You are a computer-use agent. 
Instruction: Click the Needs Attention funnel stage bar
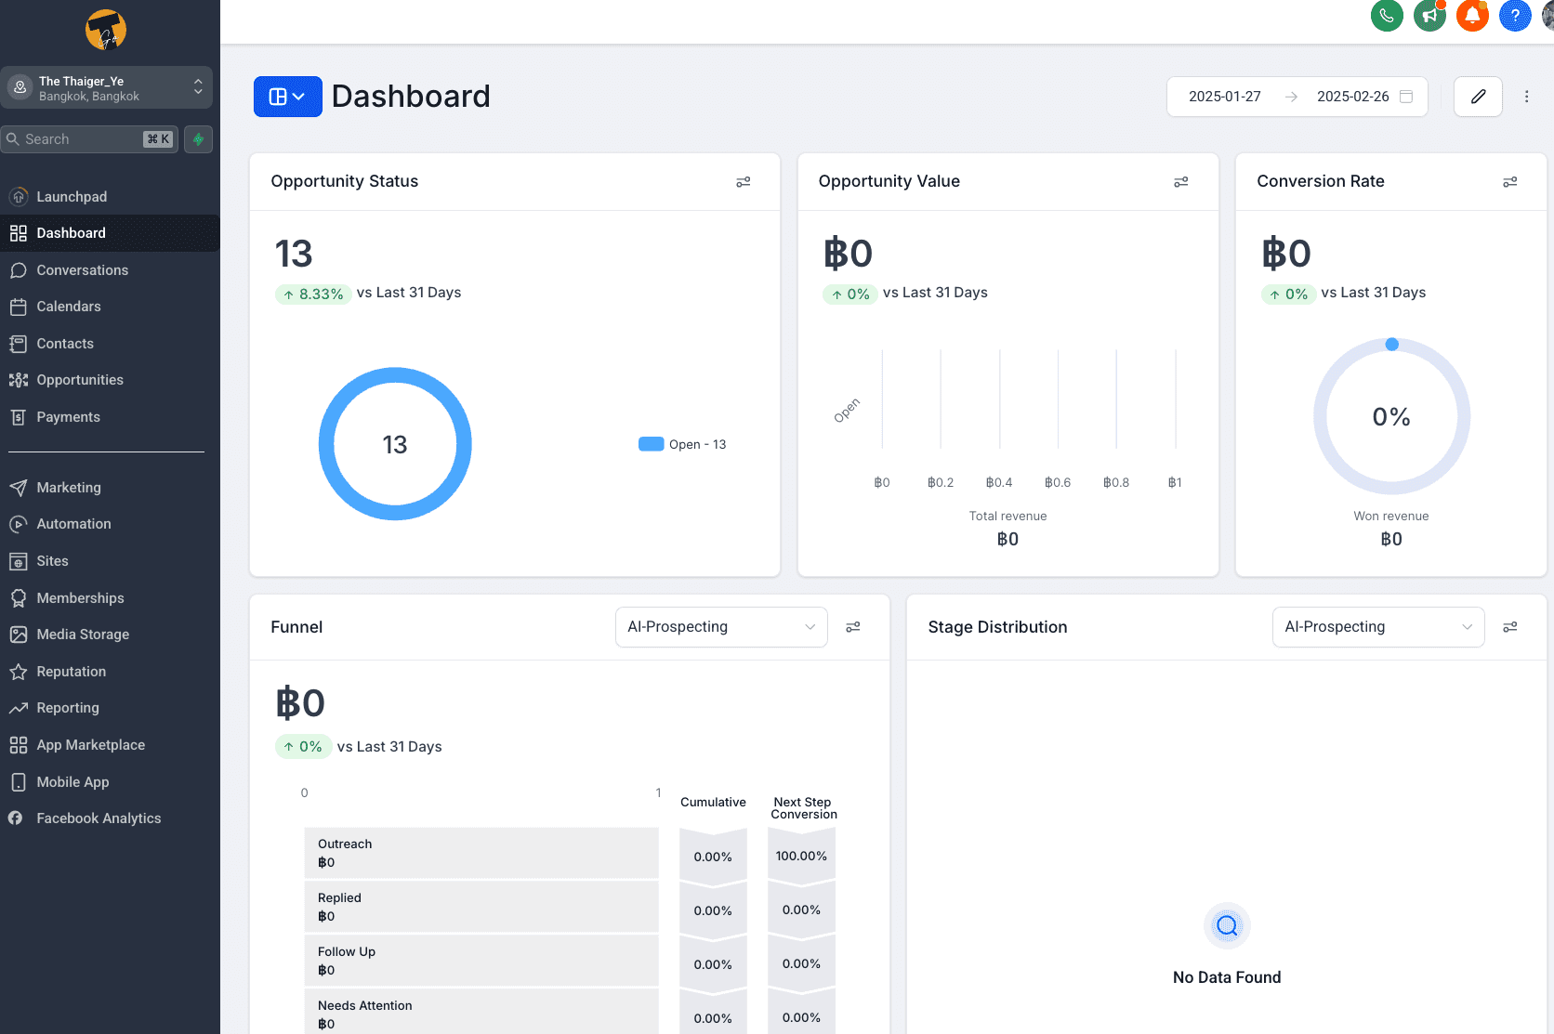click(481, 1013)
